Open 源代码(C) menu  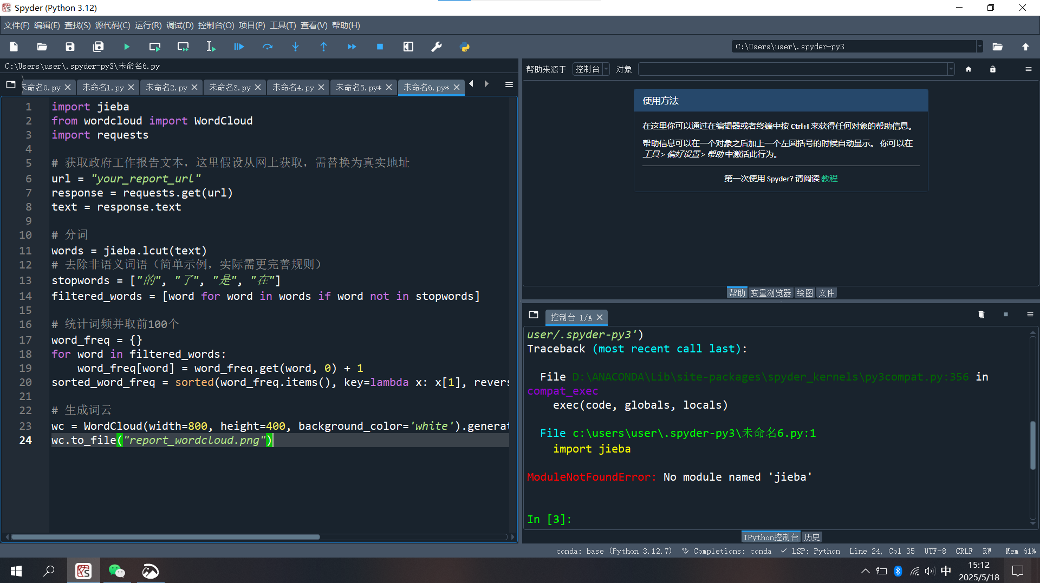coord(113,25)
